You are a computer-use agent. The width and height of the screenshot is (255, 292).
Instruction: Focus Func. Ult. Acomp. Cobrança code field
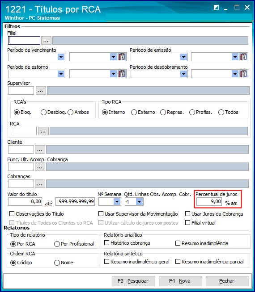point(21,167)
